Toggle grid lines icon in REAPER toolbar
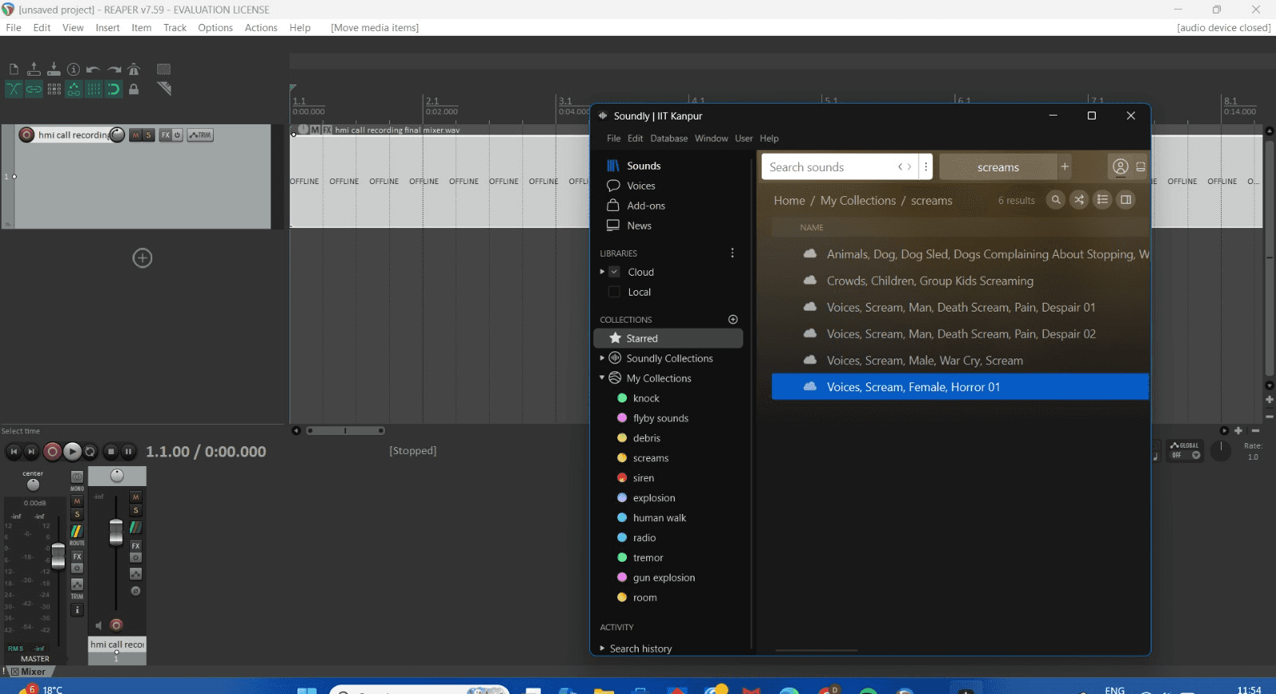The image size is (1276, 694). point(94,89)
